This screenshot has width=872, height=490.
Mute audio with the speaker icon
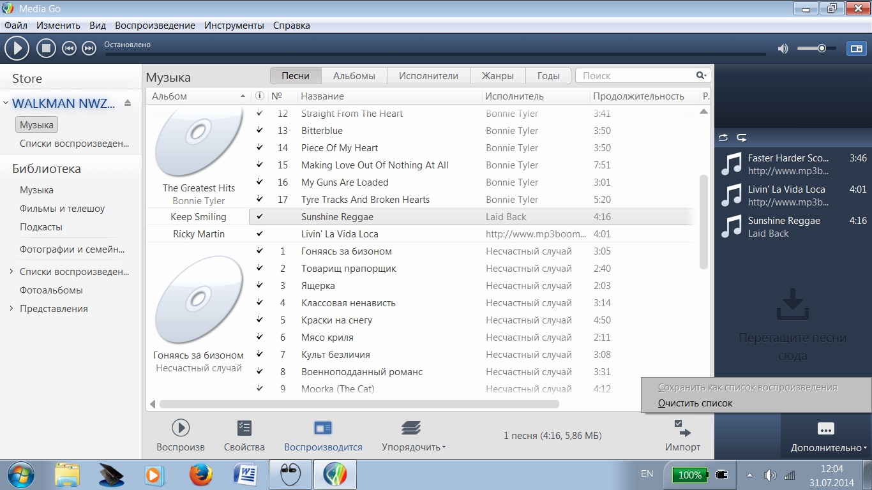point(783,48)
